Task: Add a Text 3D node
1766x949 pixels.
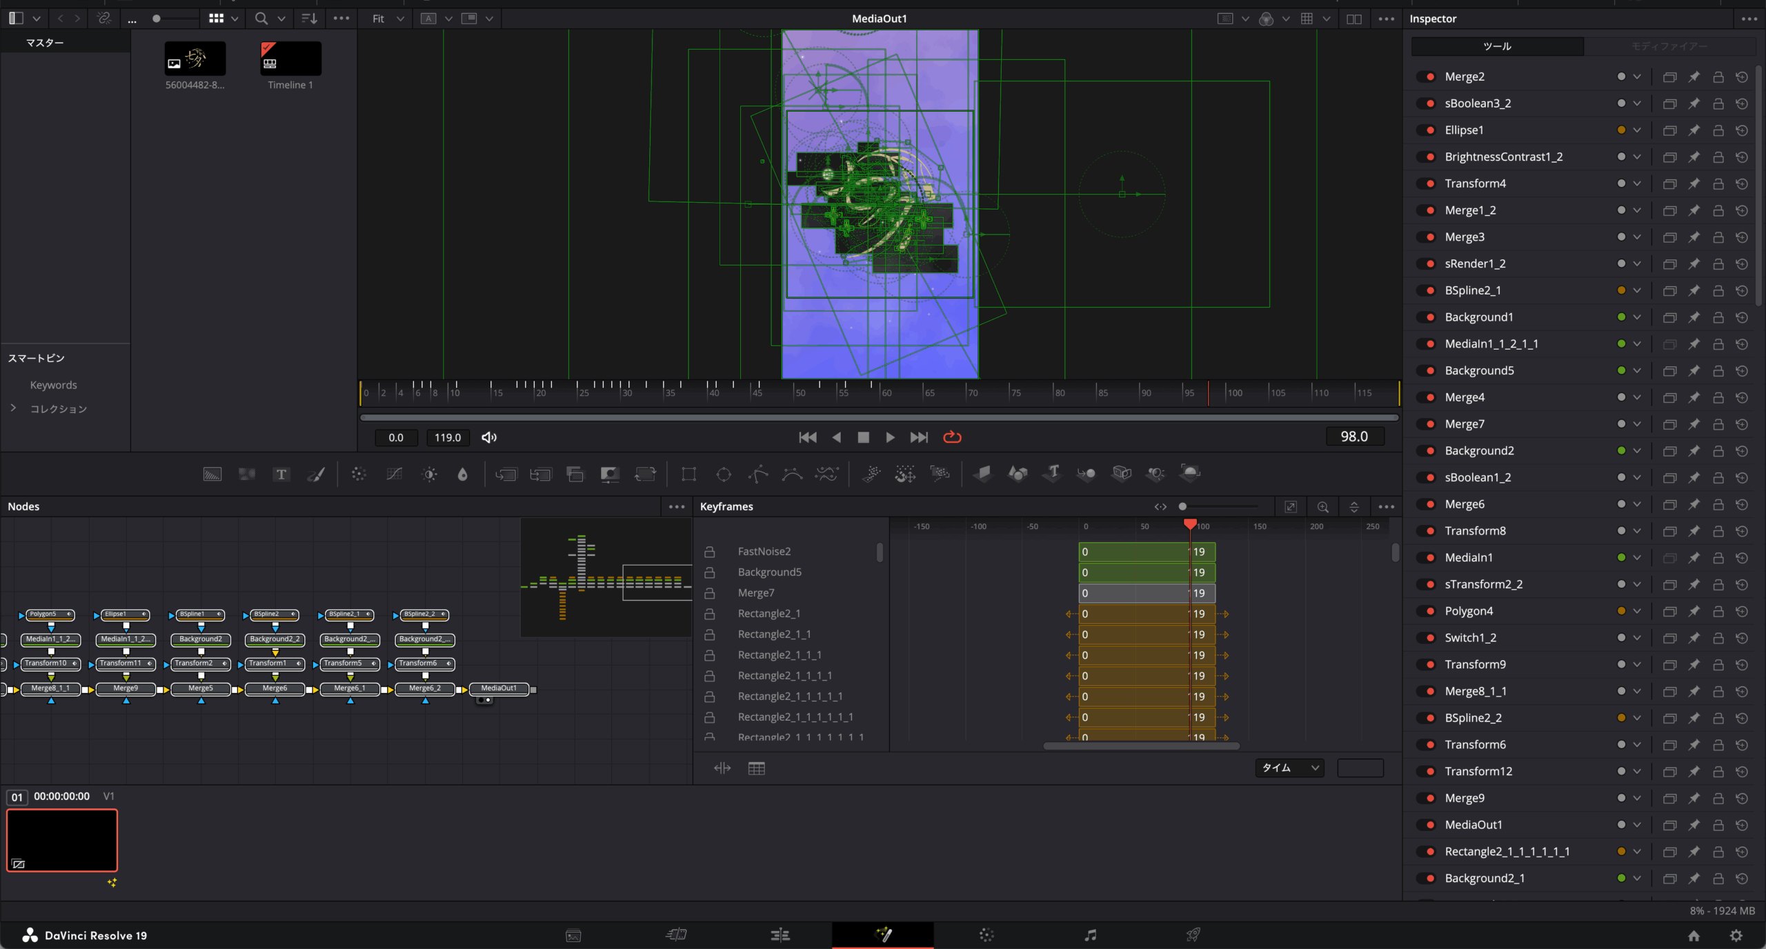Action: [x=1053, y=473]
